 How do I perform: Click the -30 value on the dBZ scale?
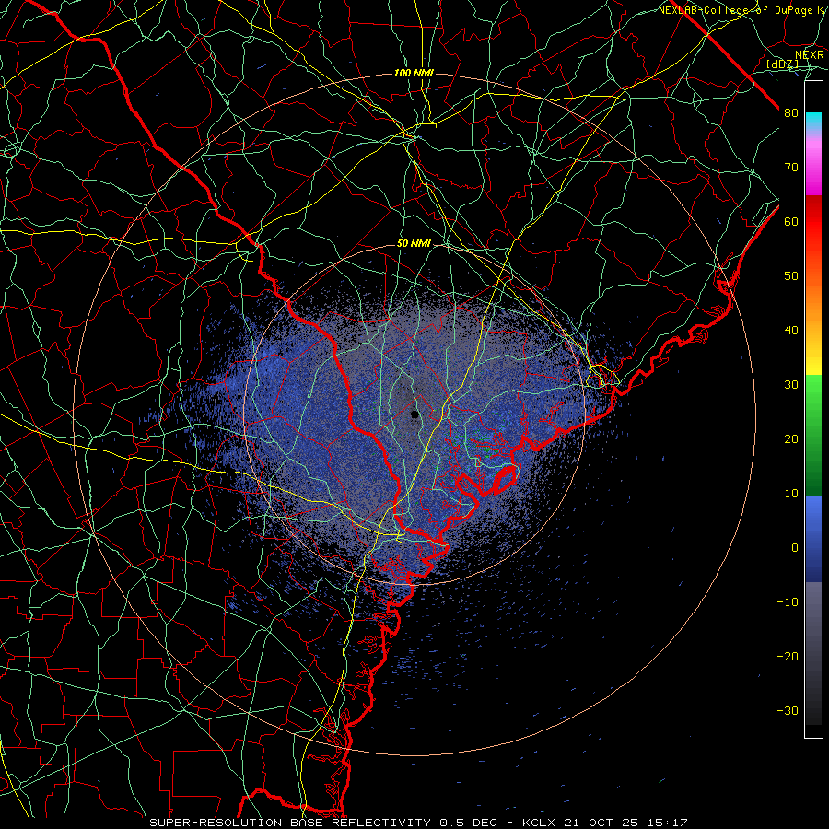788,710
